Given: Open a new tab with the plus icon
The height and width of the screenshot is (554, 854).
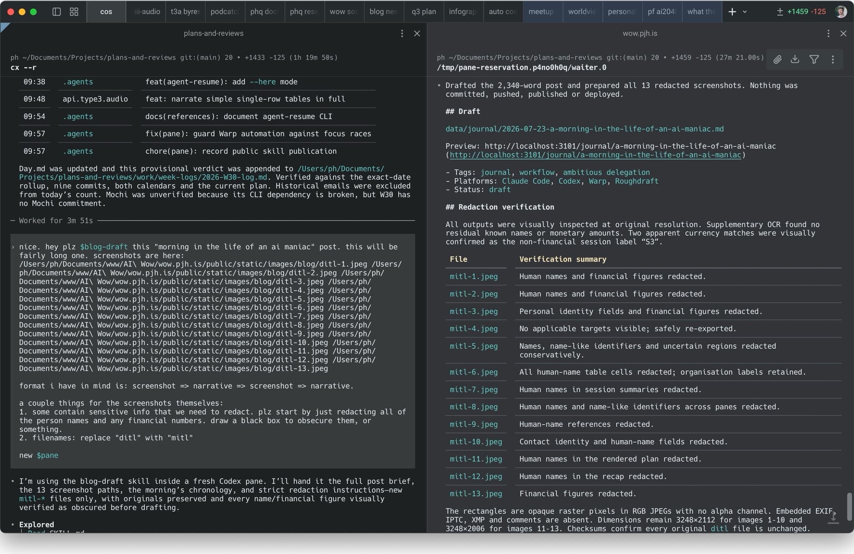Looking at the screenshot, I should [x=732, y=12].
